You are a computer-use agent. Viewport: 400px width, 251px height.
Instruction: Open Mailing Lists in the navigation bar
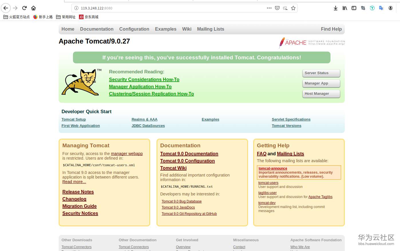(x=211, y=29)
